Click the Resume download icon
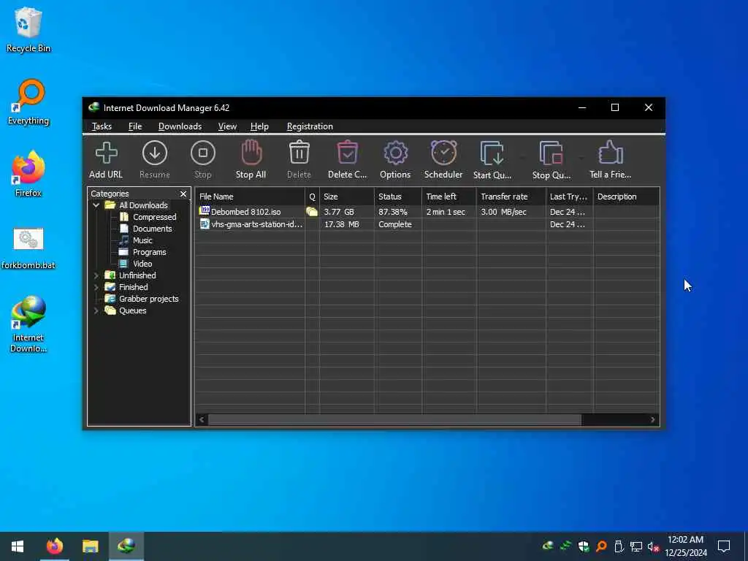This screenshot has width=748, height=561. coord(155,160)
